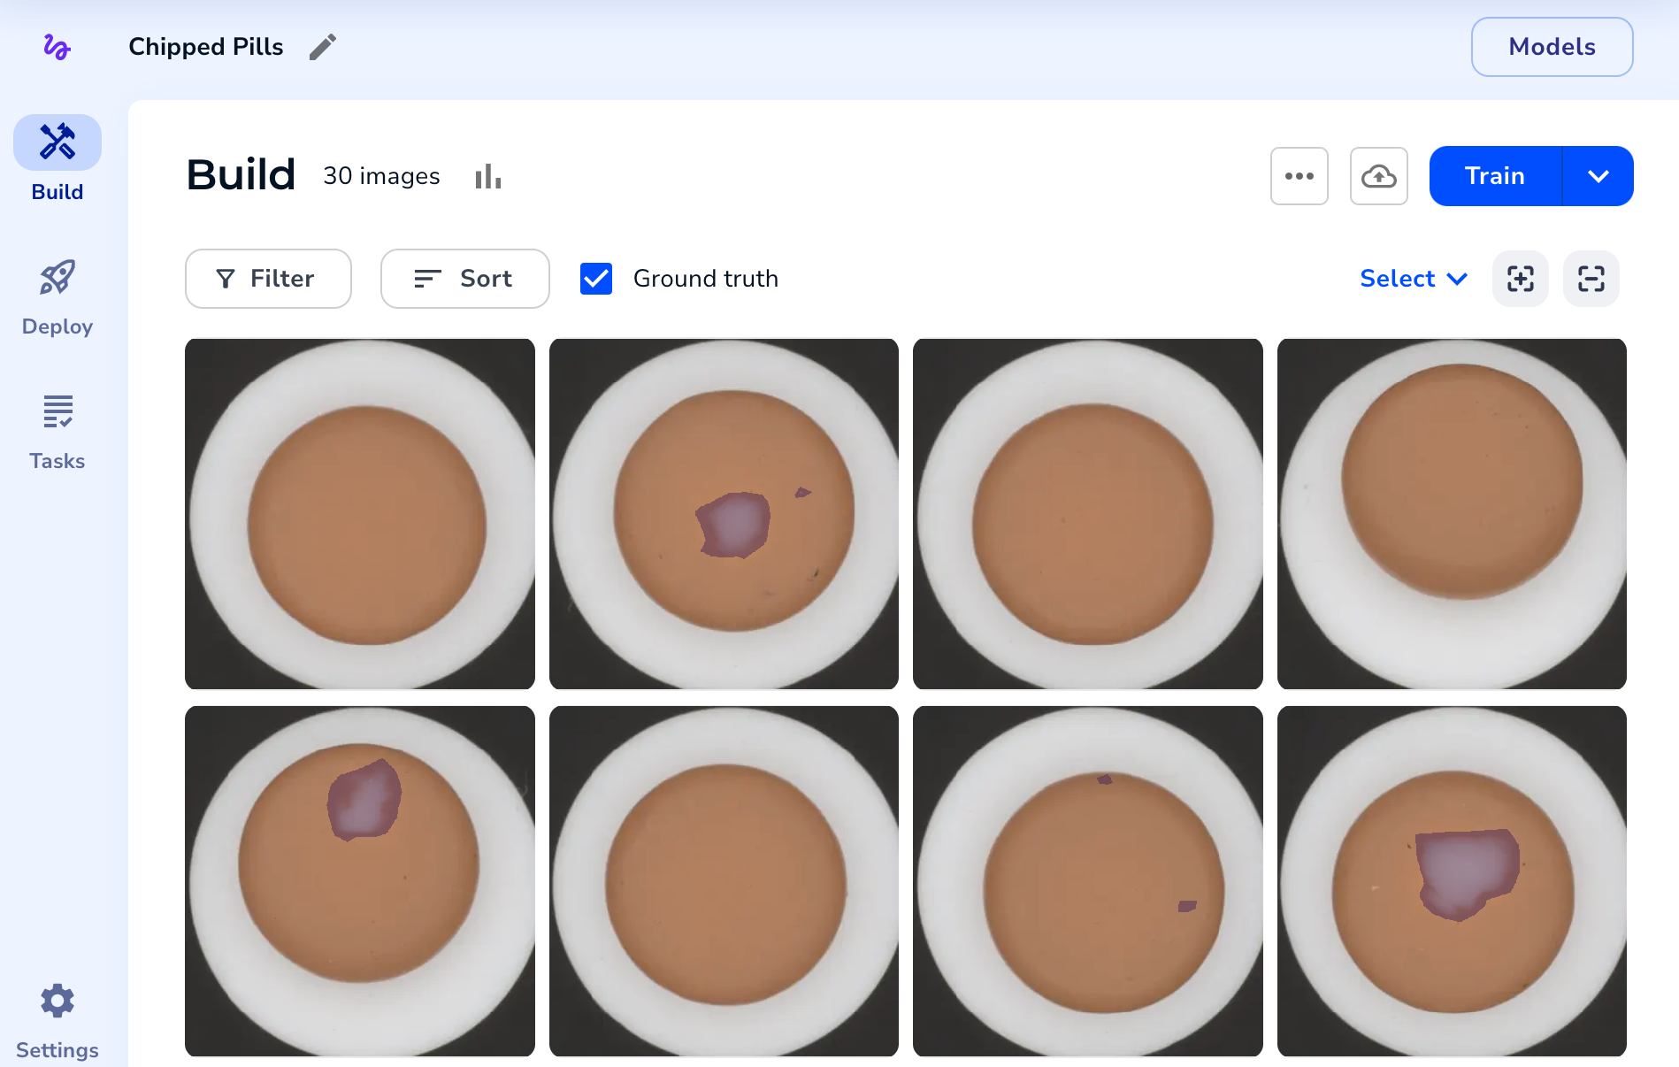Start training with Train button
The height and width of the screenshot is (1067, 1679).
click(x=1495, y=176)
